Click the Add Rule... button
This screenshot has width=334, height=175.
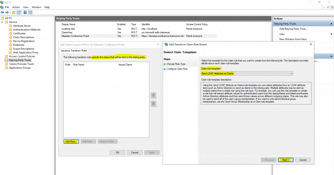(x=71, y=141)
